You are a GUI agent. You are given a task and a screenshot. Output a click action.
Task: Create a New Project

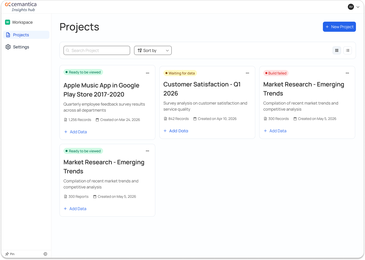click(339, 27)
